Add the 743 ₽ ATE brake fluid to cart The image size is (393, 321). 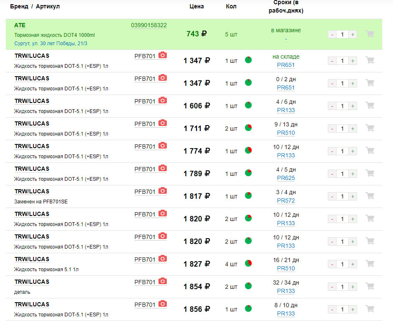(x=370, y=33)
